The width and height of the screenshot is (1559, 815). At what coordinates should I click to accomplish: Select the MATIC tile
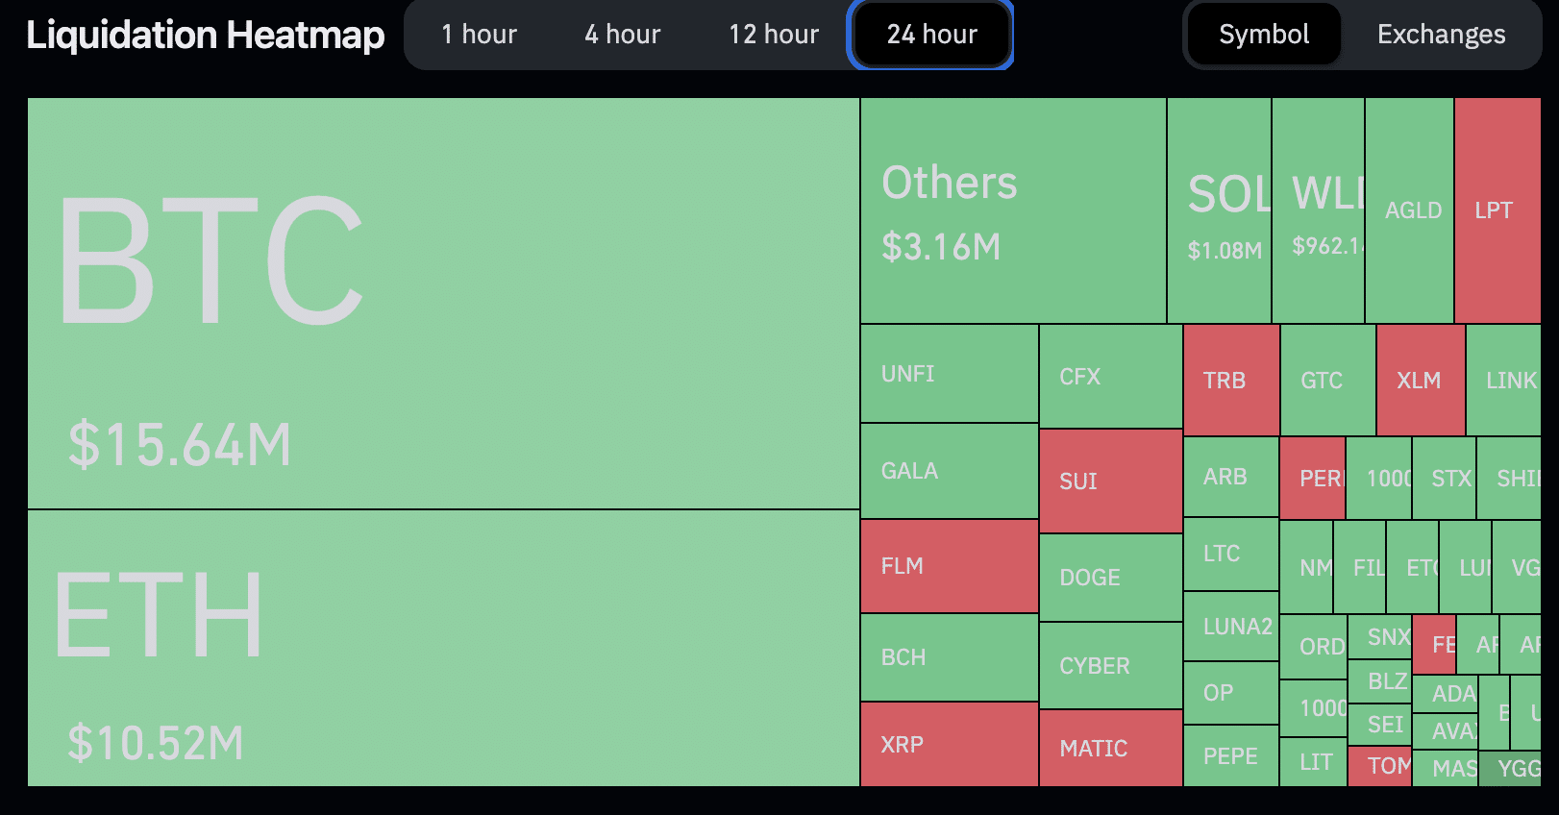1110,748
